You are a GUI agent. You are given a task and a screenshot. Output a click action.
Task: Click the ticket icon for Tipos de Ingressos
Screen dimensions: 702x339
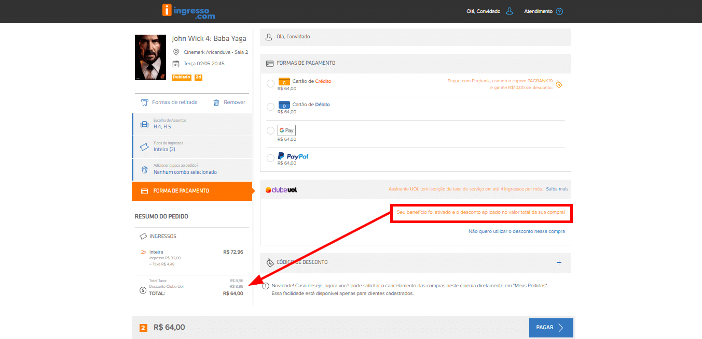click(144, 147)
